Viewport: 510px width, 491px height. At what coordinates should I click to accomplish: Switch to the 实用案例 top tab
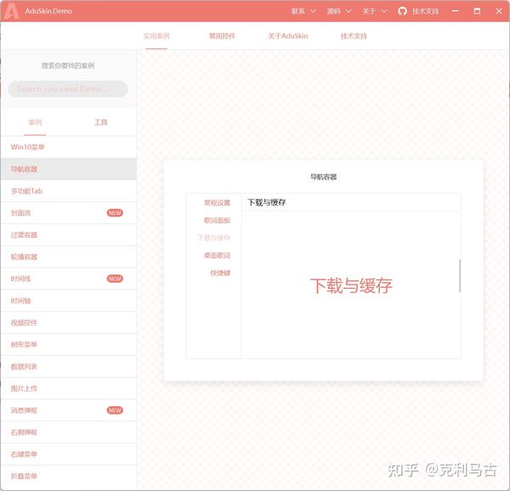156,36
